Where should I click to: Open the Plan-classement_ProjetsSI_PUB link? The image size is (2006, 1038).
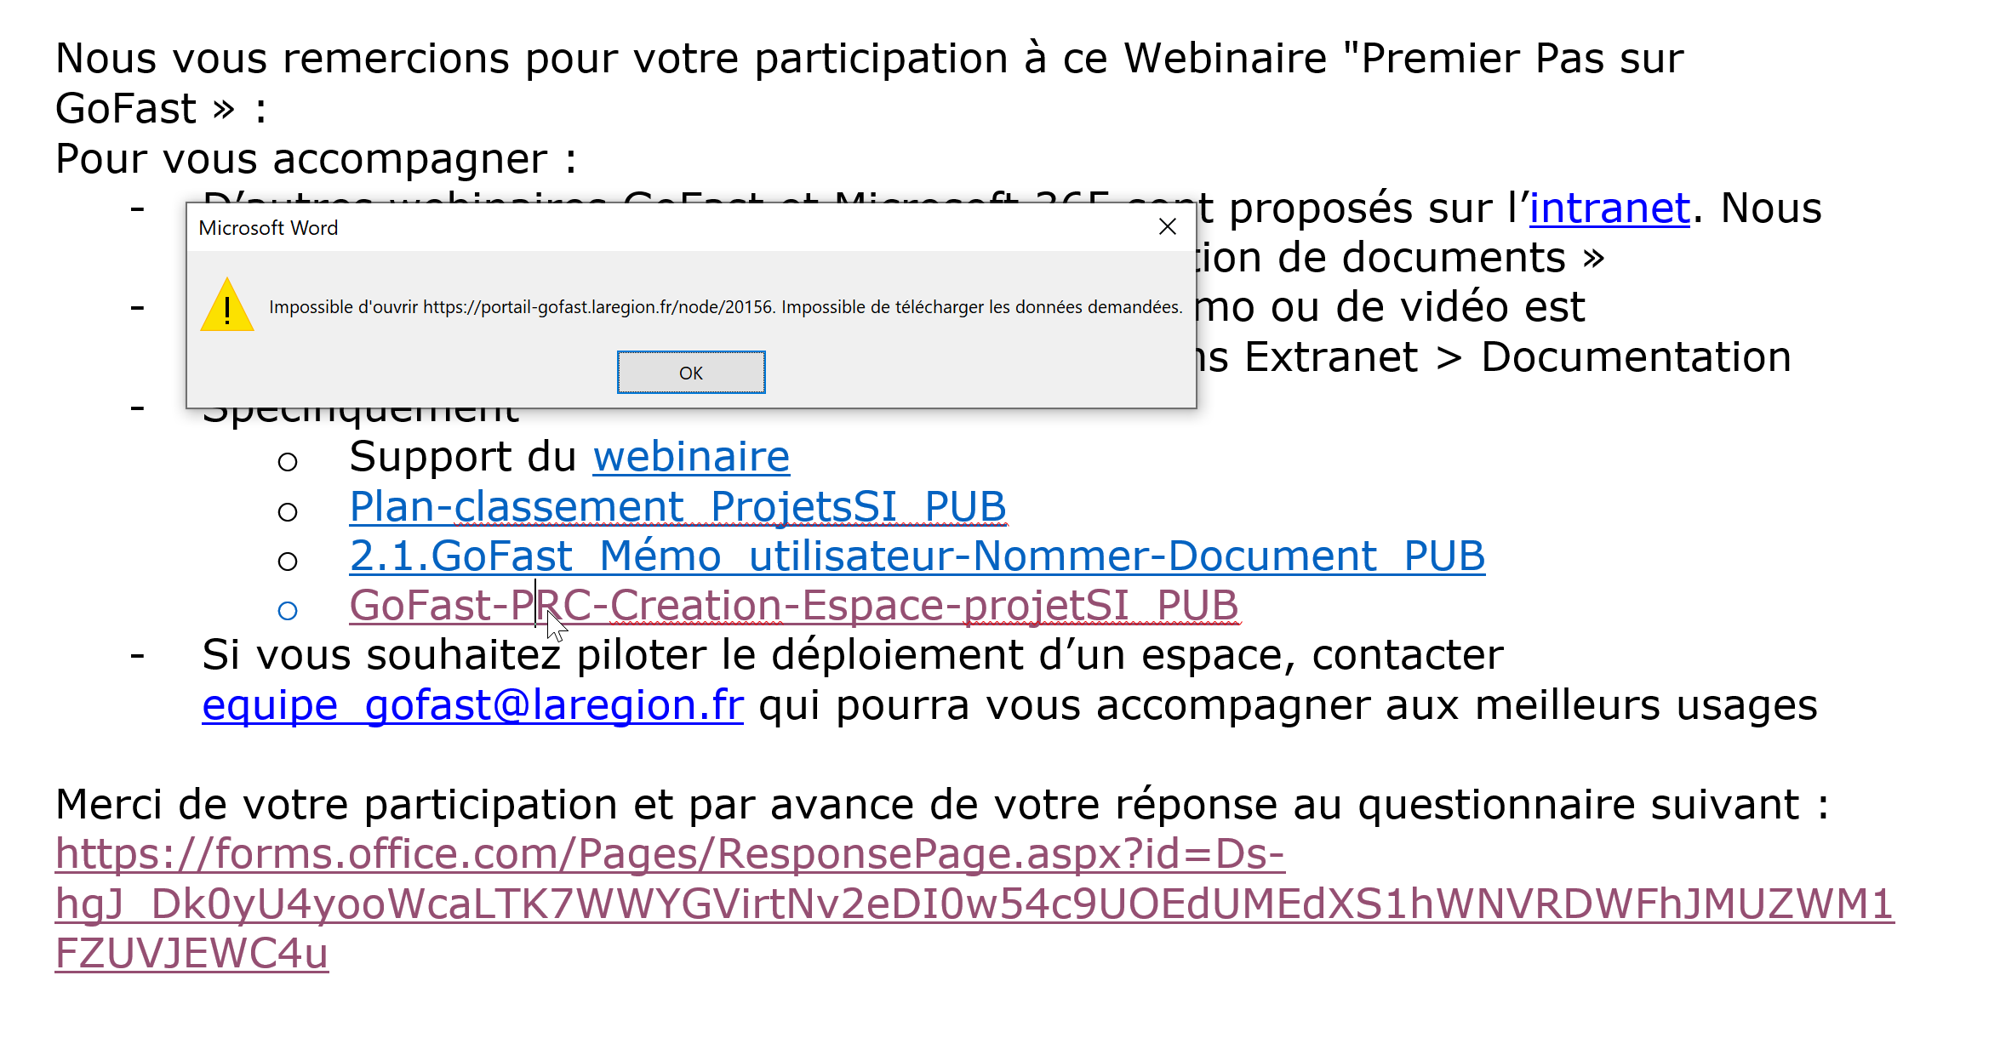[677, 507]
